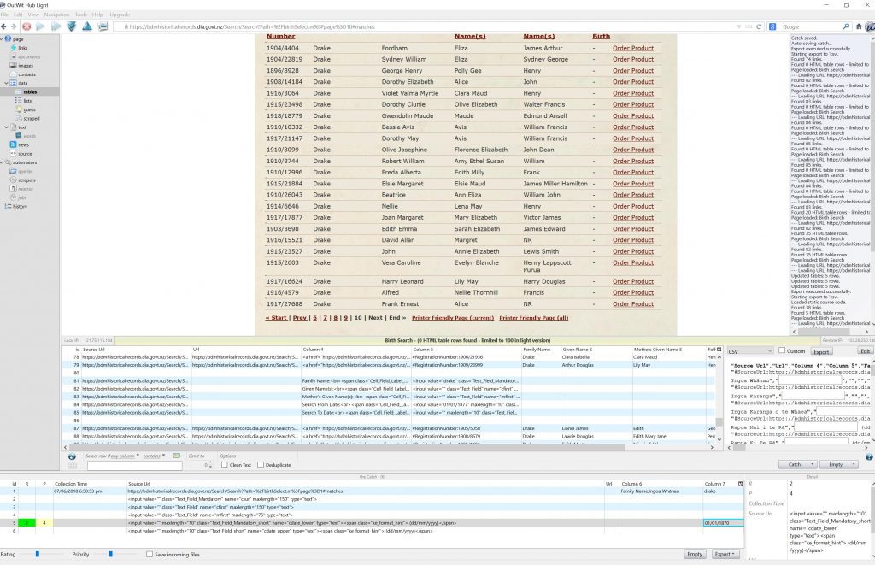Open the links view in sidebar

23,48
